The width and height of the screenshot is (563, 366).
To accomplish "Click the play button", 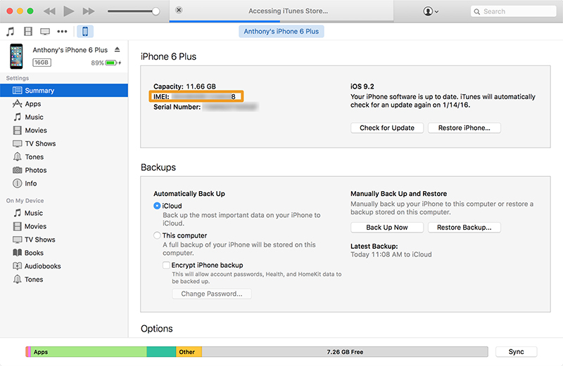I will coord(68,11).
